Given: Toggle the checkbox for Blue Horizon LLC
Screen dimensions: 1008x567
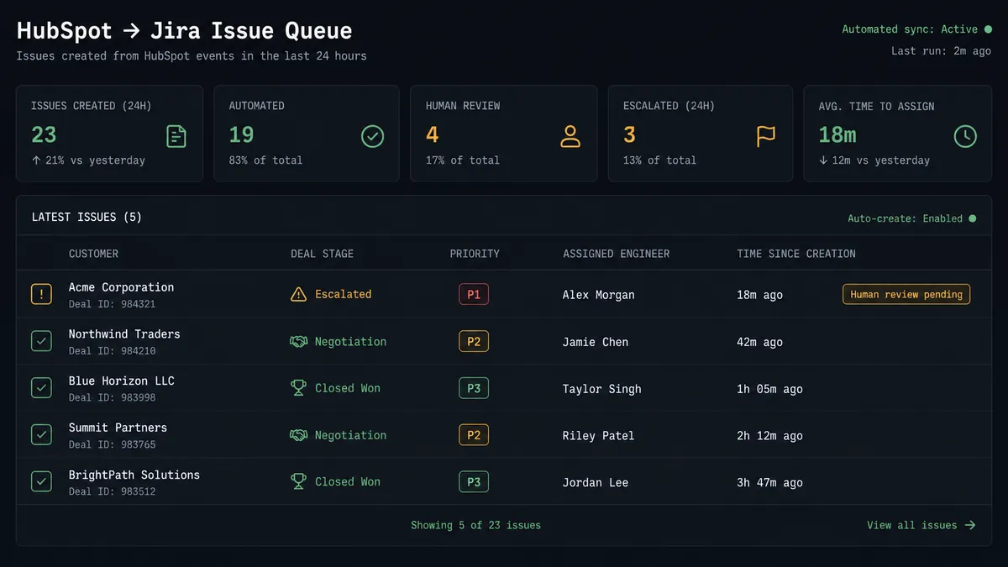Looking at the screenshot, I should tap(41, 388).
